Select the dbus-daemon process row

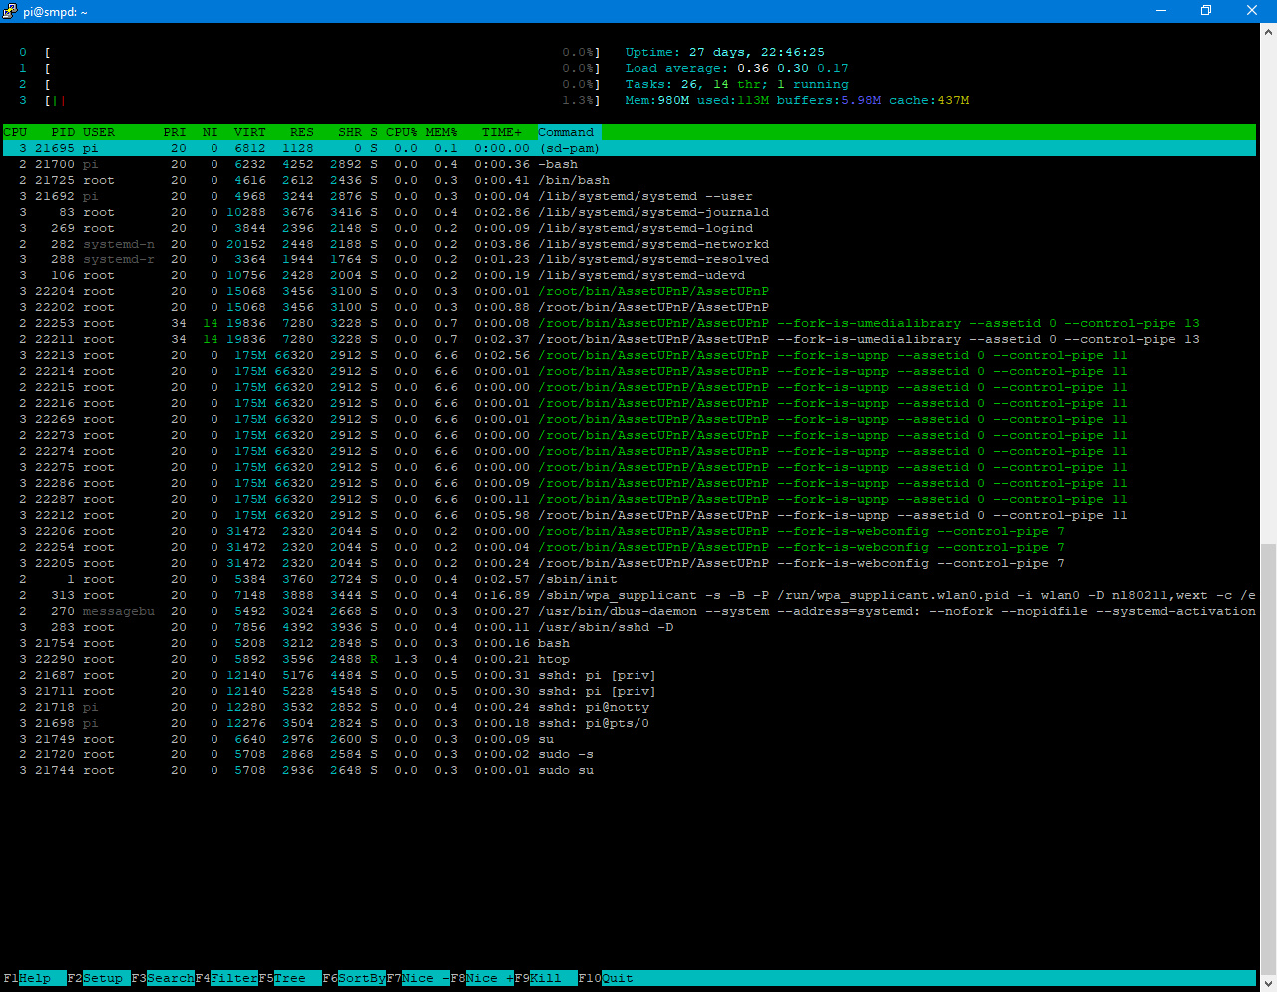point(630,611)
